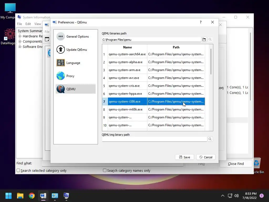Expand Components tree node
Screen dimensions: 269x202
(20, 41)
